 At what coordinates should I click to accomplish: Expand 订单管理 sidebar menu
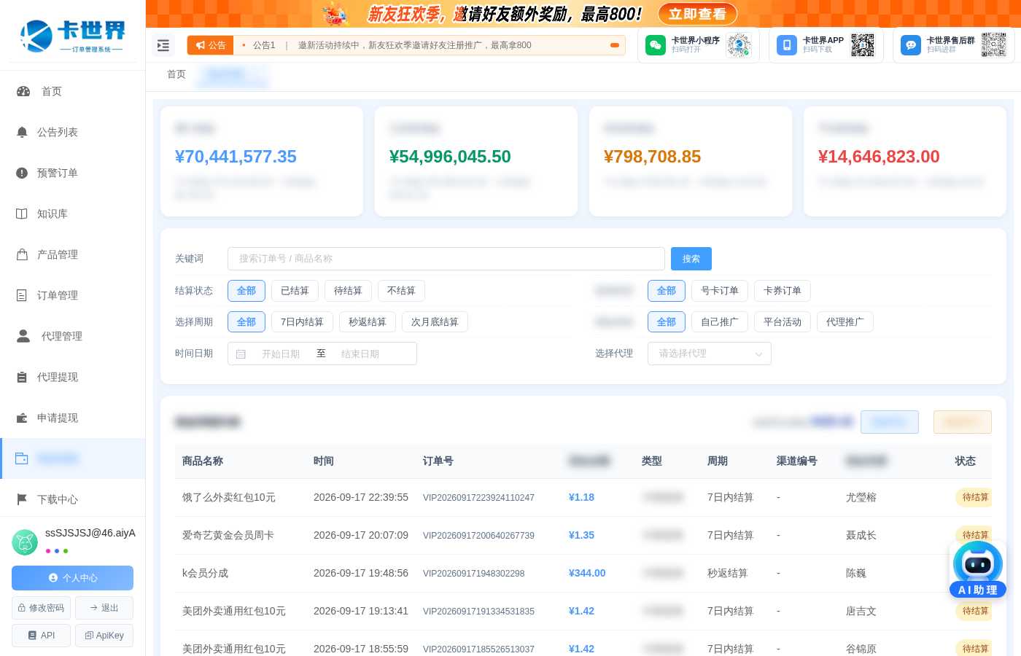[x=73, y=295]
